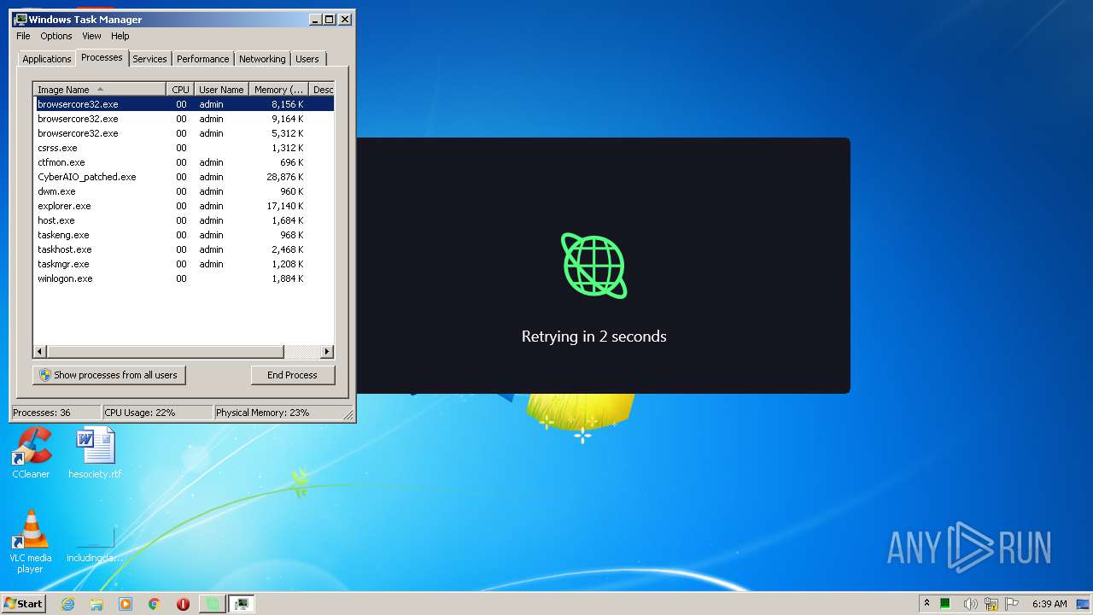The height and width of the screenshot is (615, 1093).
Task: Click the globe icon in retry dialog
Action: [593, 266]
